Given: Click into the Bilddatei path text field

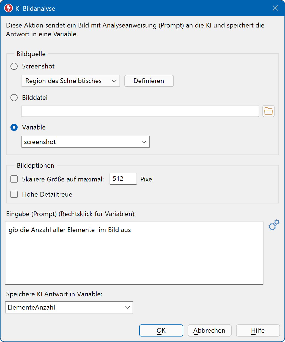Looking at the screenshot, I should [x=140, y=111].
